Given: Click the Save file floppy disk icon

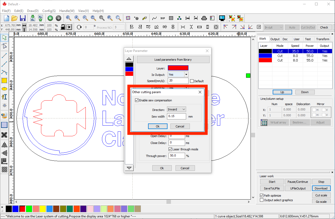Looking at the screenshot, I should (x=23, y=18).
